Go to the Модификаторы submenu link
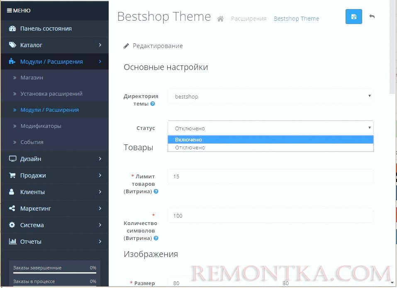The image size is (397, 288). (41, 126)
